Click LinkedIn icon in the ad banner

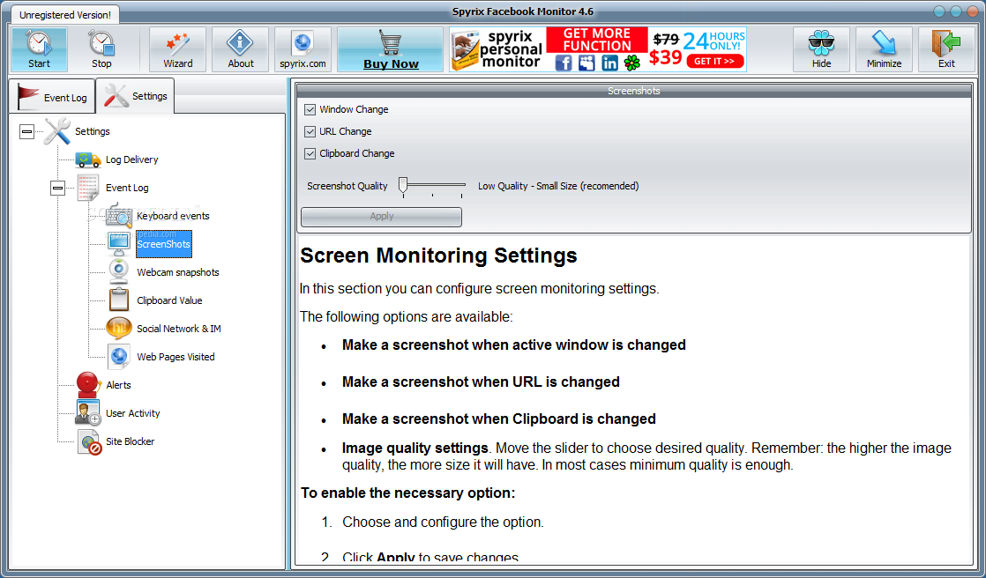click(x=609, y=63)
